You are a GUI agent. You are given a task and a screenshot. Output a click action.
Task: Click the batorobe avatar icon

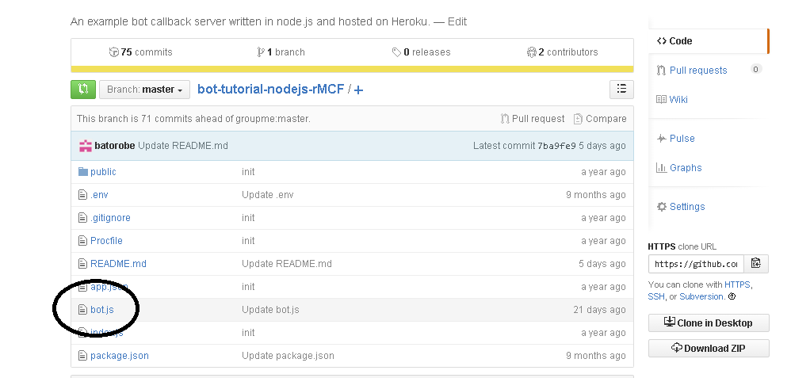click(x=86, y=146)
